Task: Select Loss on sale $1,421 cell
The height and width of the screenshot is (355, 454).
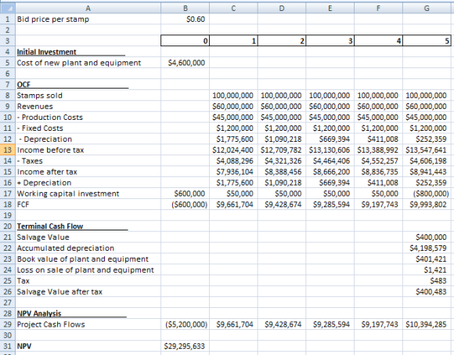Action: point(427,270)
